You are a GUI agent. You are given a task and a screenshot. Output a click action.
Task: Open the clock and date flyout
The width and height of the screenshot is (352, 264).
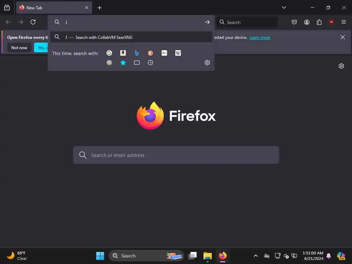pyautogui.click(x=313, y=256)
